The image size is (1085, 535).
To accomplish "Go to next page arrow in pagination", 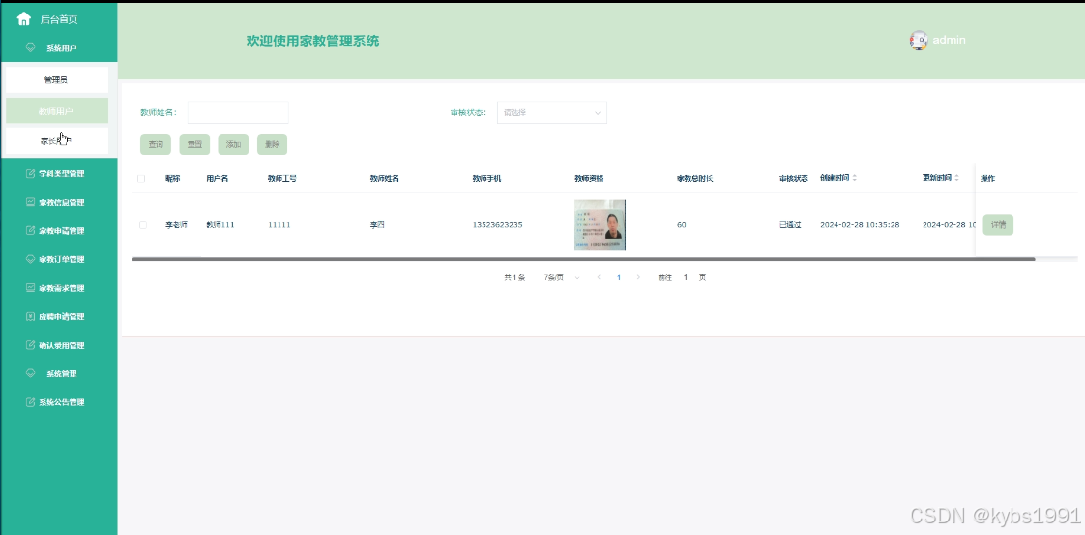I will click(x=638, y=277).
